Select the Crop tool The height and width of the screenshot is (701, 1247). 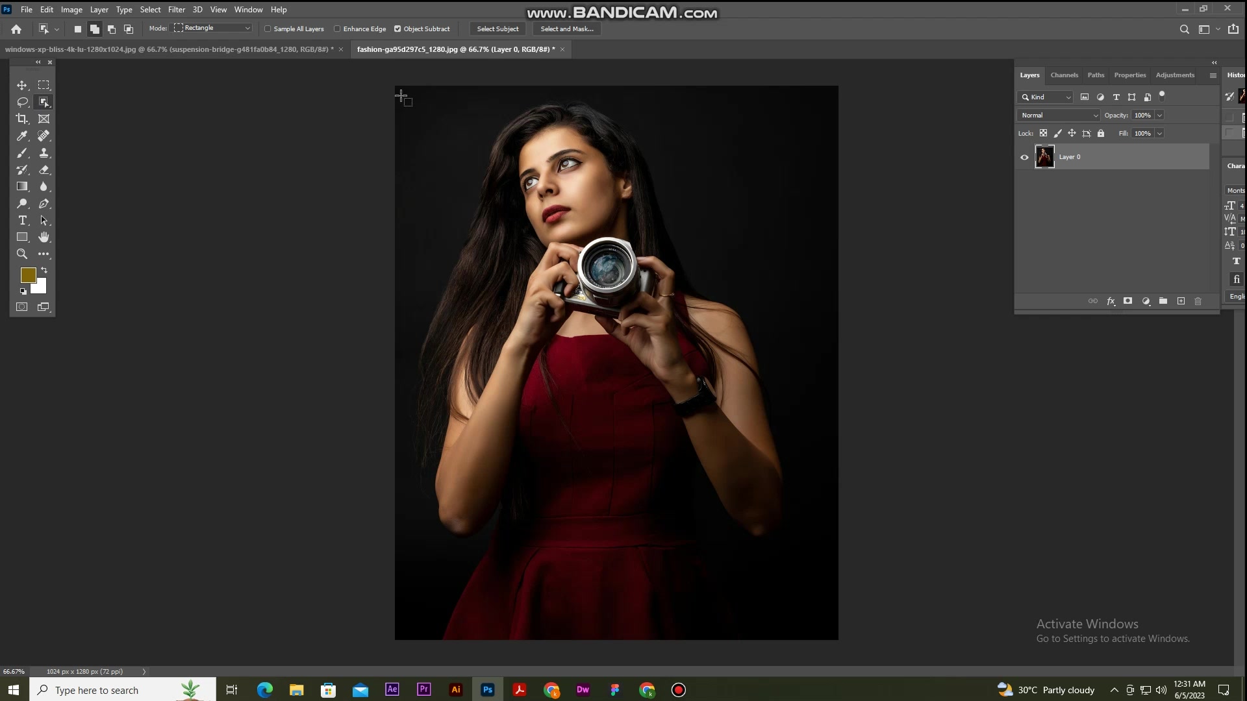(22, 119)
